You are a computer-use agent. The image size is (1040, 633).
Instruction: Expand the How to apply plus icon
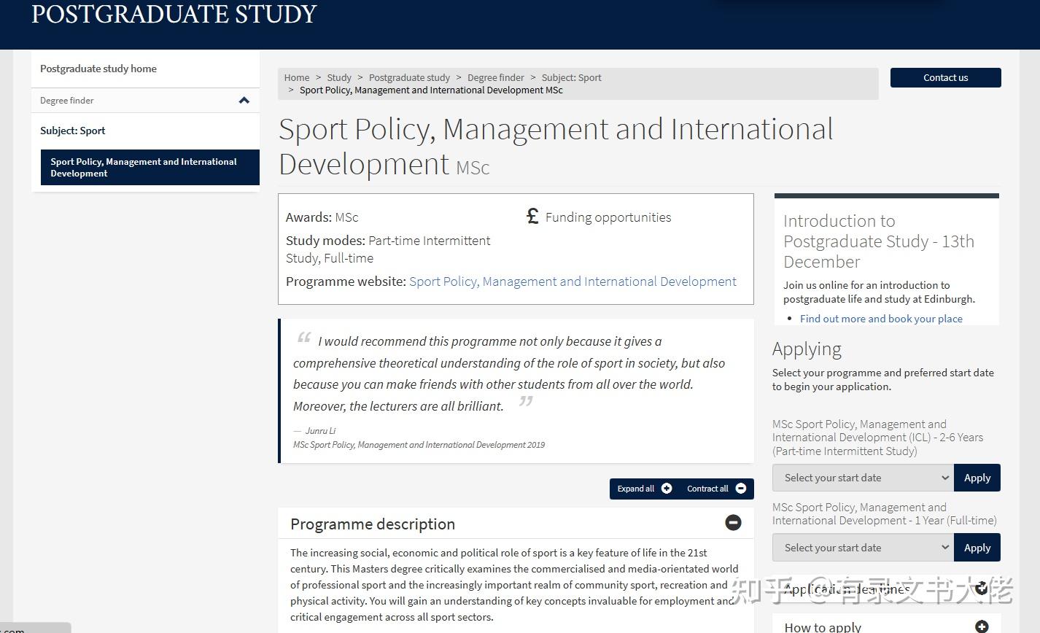982,626
